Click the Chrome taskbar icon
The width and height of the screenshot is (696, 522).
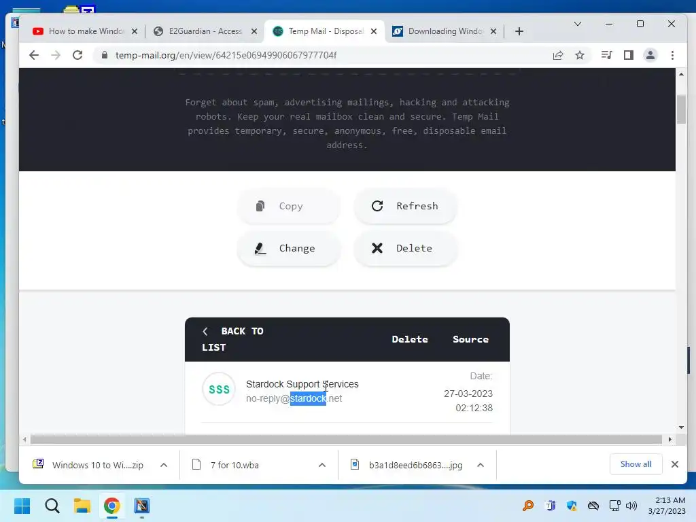(112, 506)
